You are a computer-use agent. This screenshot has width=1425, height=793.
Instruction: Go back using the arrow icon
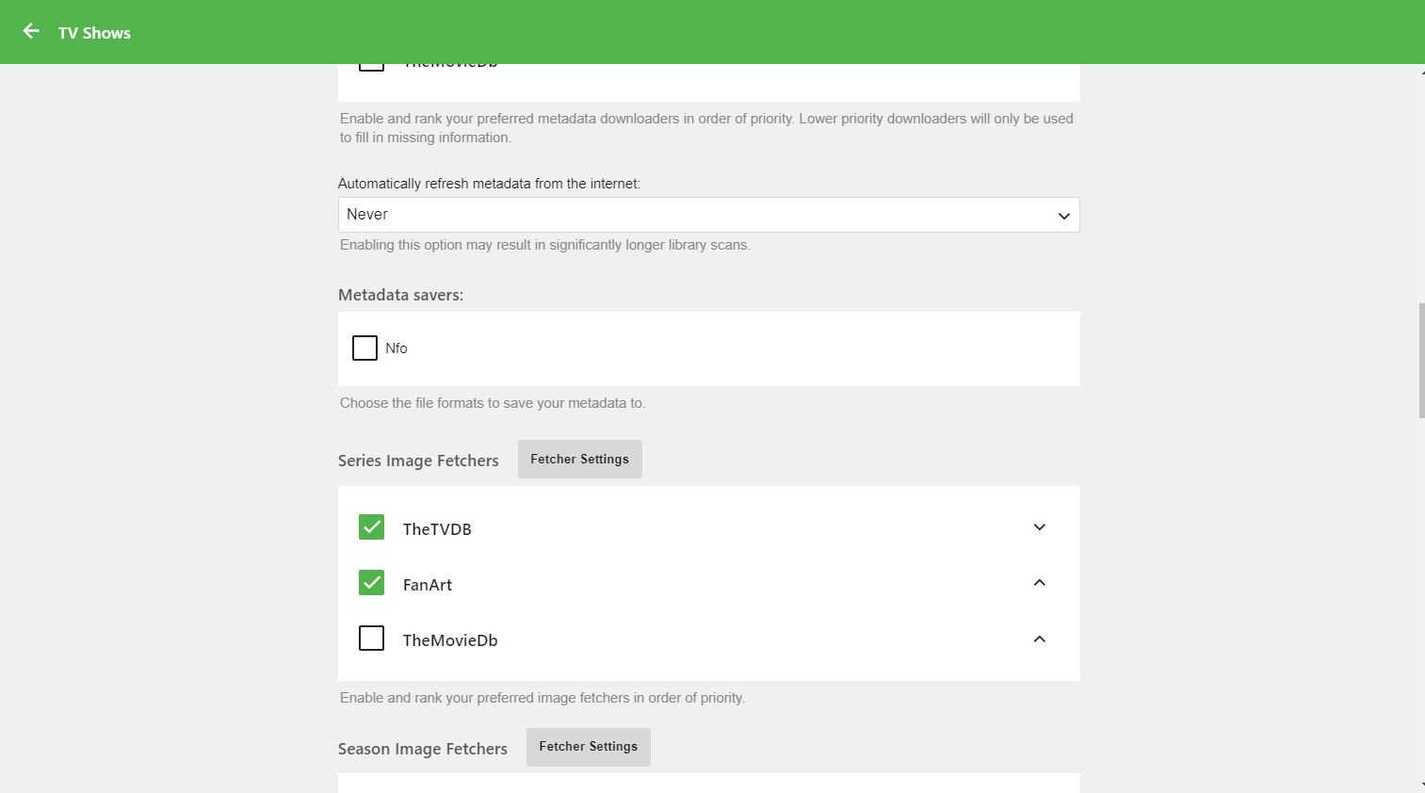31,32
